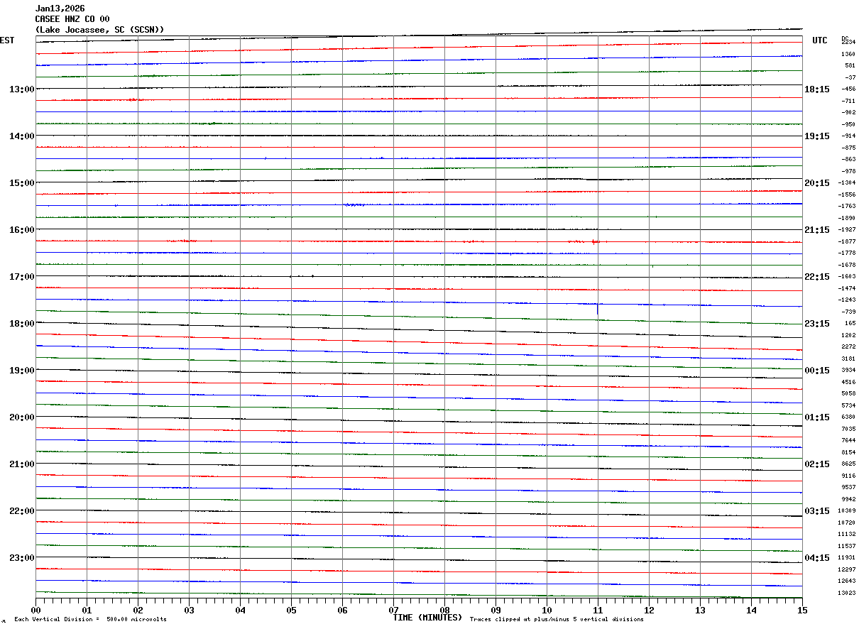Image resolution: width=859 pixels, height=629 pixels.
Task: Click the "18:15" UTC time label
Action: [817, 89]
